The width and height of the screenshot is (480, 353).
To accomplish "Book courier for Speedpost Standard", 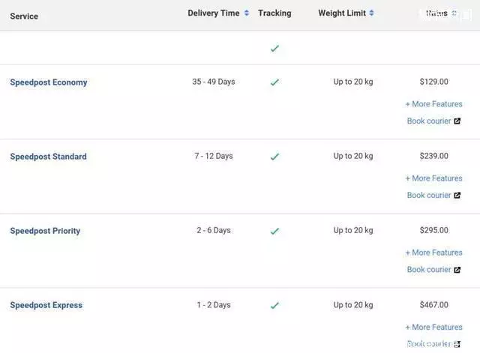I will pos(429,195).
